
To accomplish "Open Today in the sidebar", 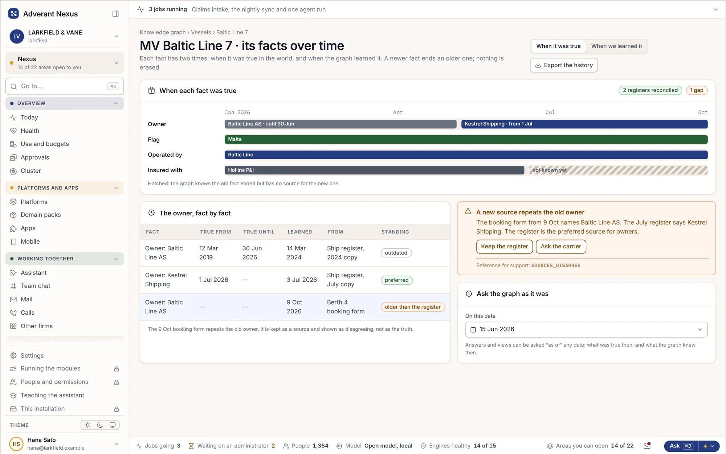I will pyautogui.click(x=65, y=117).
